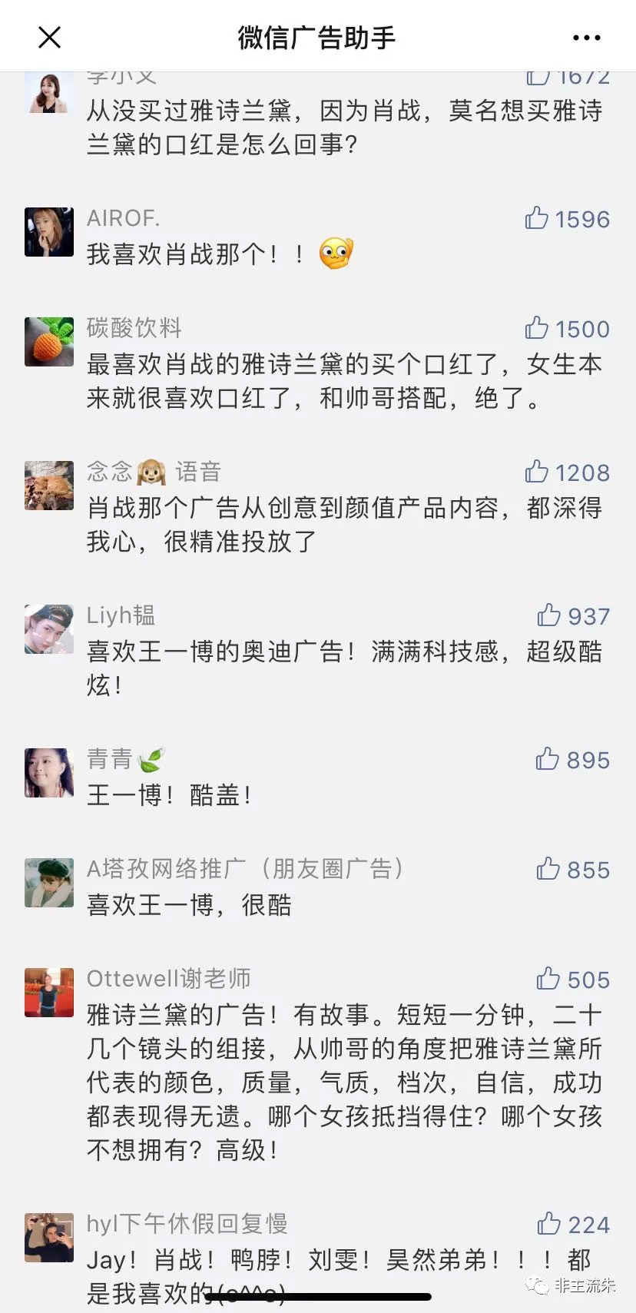The image size is (636, 1313).
Task: Close the 微信广告助手 page with X
Action: pos(49,37)
